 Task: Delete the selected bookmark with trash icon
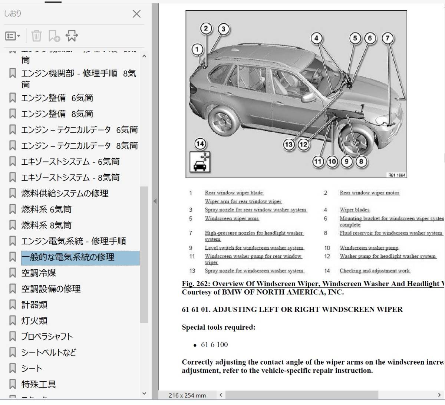36,36
